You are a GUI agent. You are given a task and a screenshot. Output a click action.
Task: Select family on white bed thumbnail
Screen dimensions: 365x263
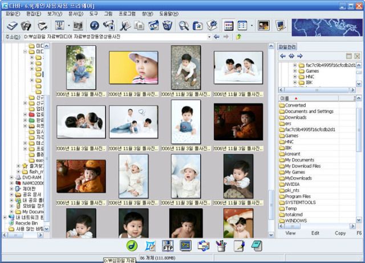pyautogui.click(x=238, y=67)
